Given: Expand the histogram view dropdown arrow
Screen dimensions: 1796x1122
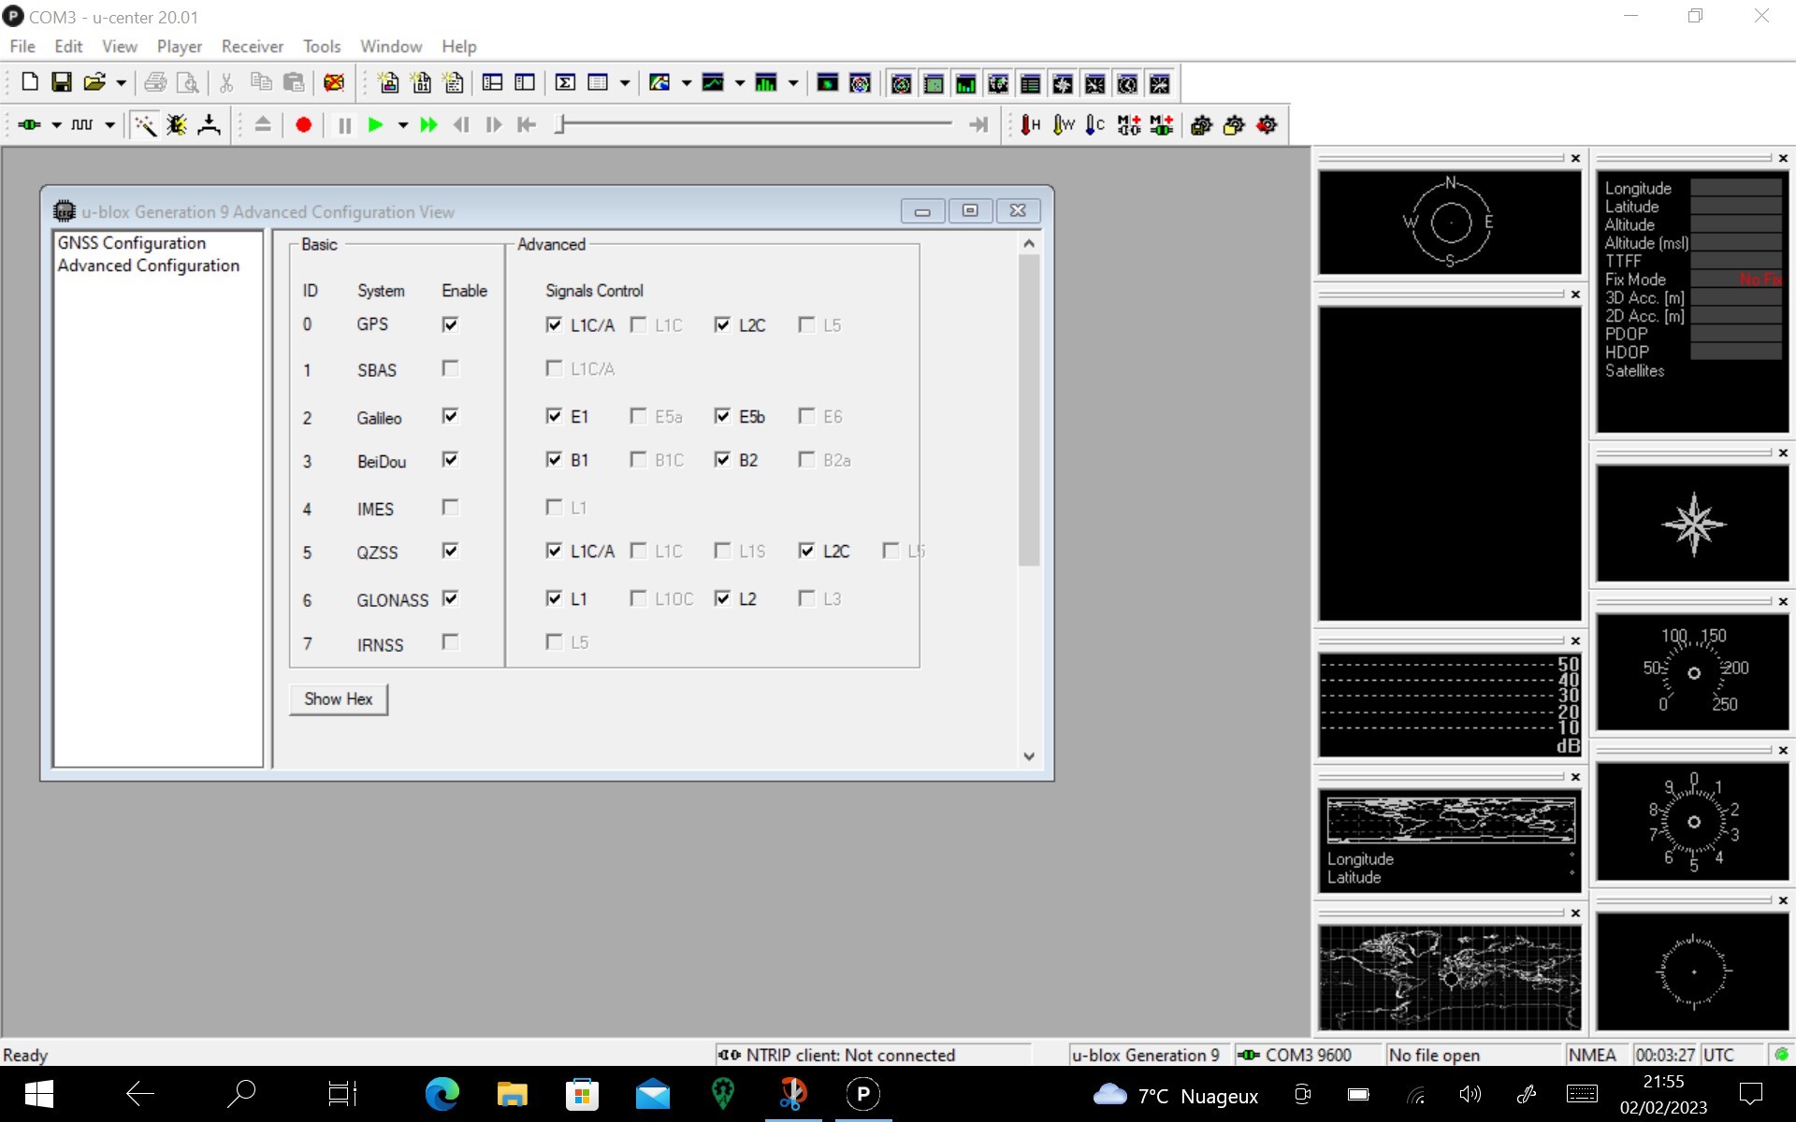Looking at the screenshot, I should tap(793, 82).
